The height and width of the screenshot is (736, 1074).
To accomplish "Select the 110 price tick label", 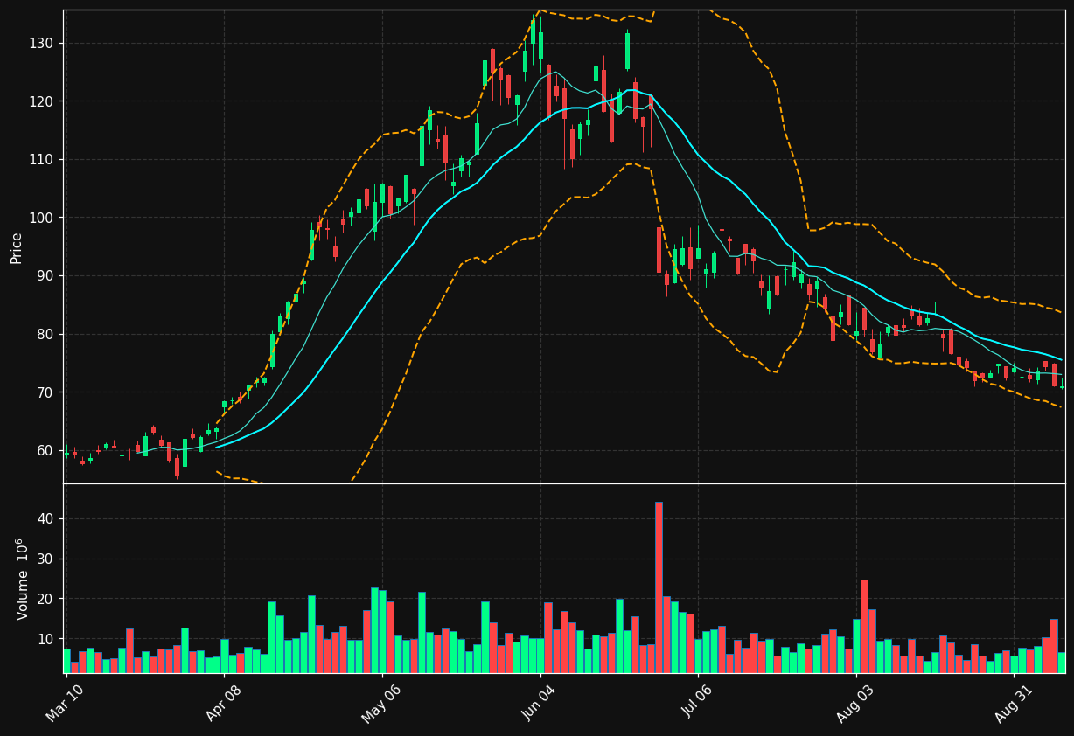I will click(41, 160).
